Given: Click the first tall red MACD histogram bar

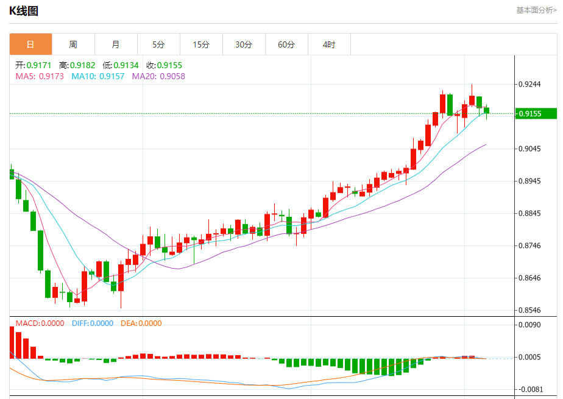Looking at the screenshot, I should (12, 342).
